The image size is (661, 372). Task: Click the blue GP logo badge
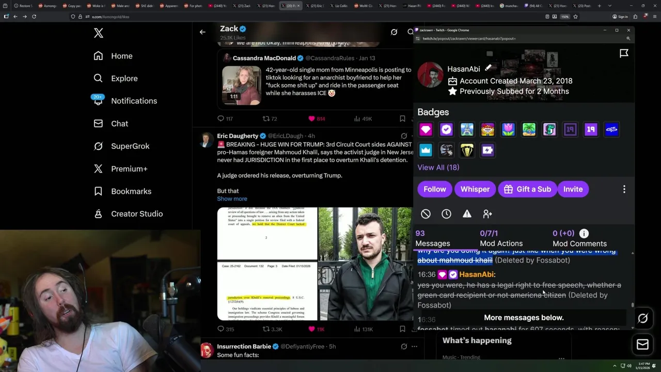click(611, 130)
